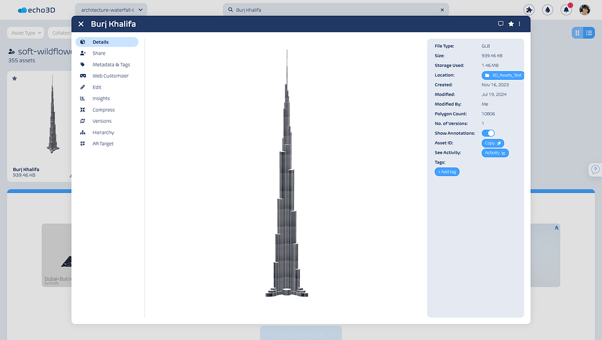Open the Web Customizer section

tap(110, 76)
